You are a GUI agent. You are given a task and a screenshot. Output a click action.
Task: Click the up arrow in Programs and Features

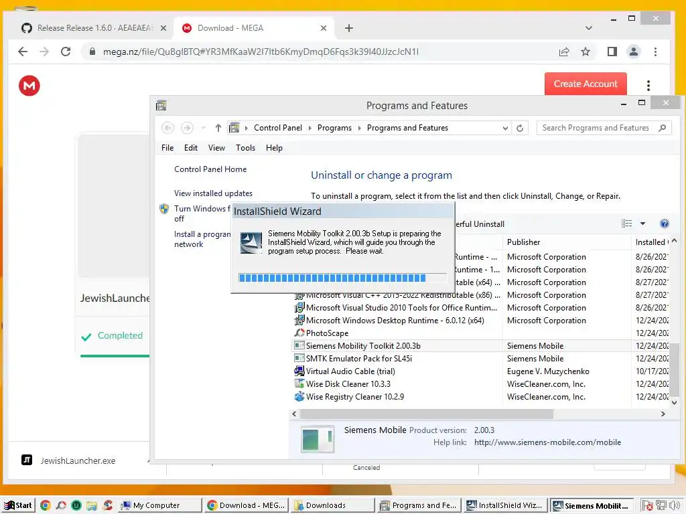218,128
